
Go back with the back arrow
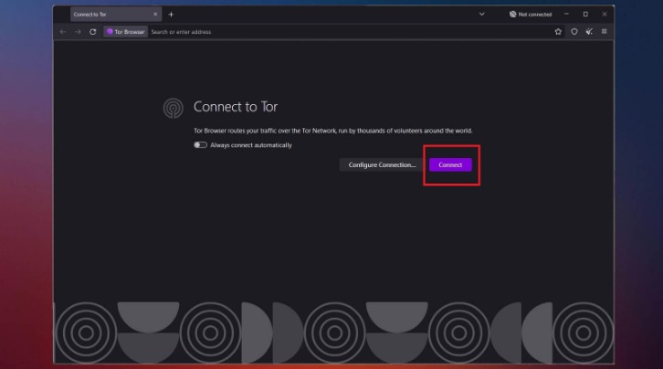(x=63, y=32)
